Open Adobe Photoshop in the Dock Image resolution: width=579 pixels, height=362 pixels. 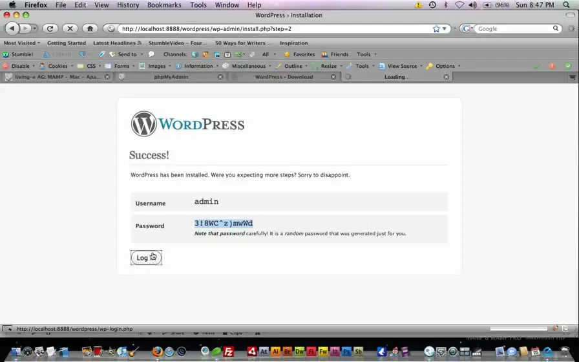(x=346, y=351)
